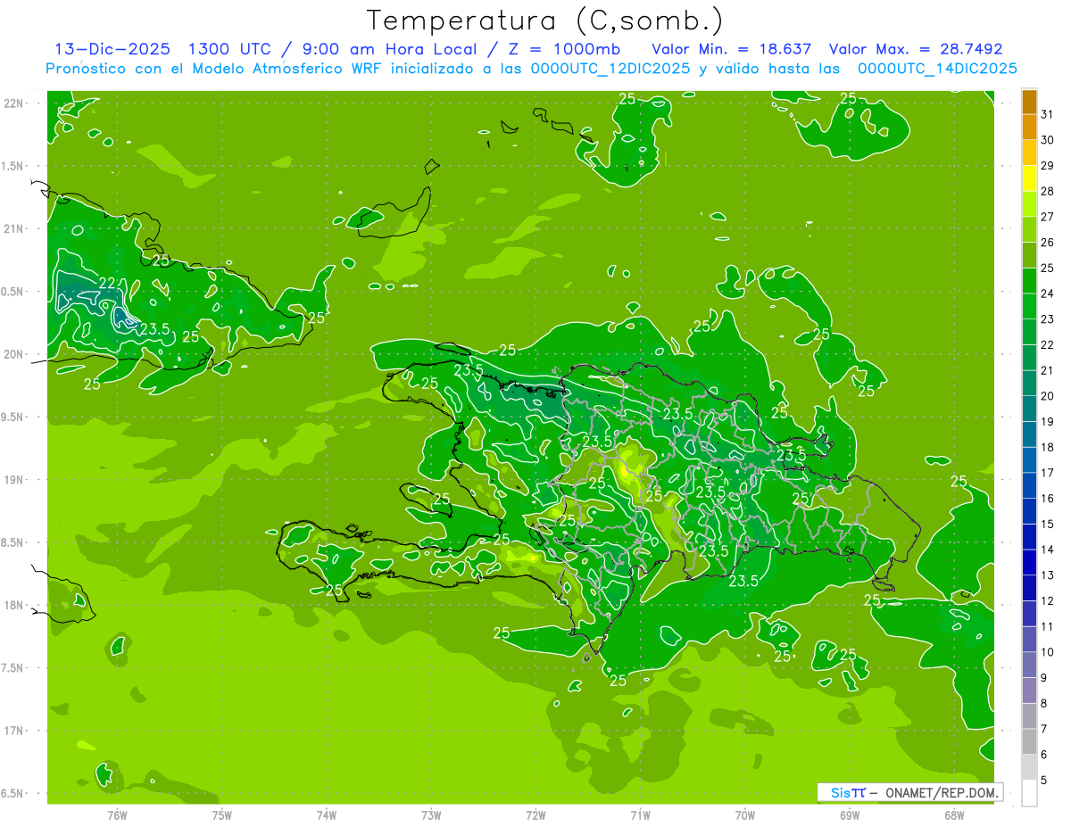
Task: Click the '22' contour label over eastern Cuba
Action: [x=107, y=283]
